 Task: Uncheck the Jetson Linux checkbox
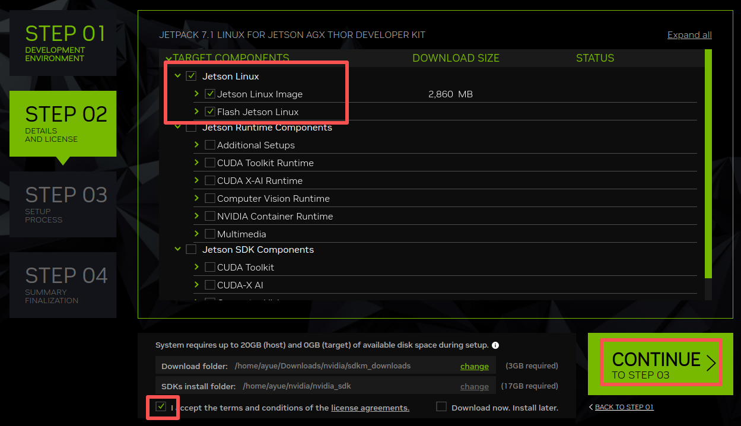pyautogui.click(x=191, y=76)
